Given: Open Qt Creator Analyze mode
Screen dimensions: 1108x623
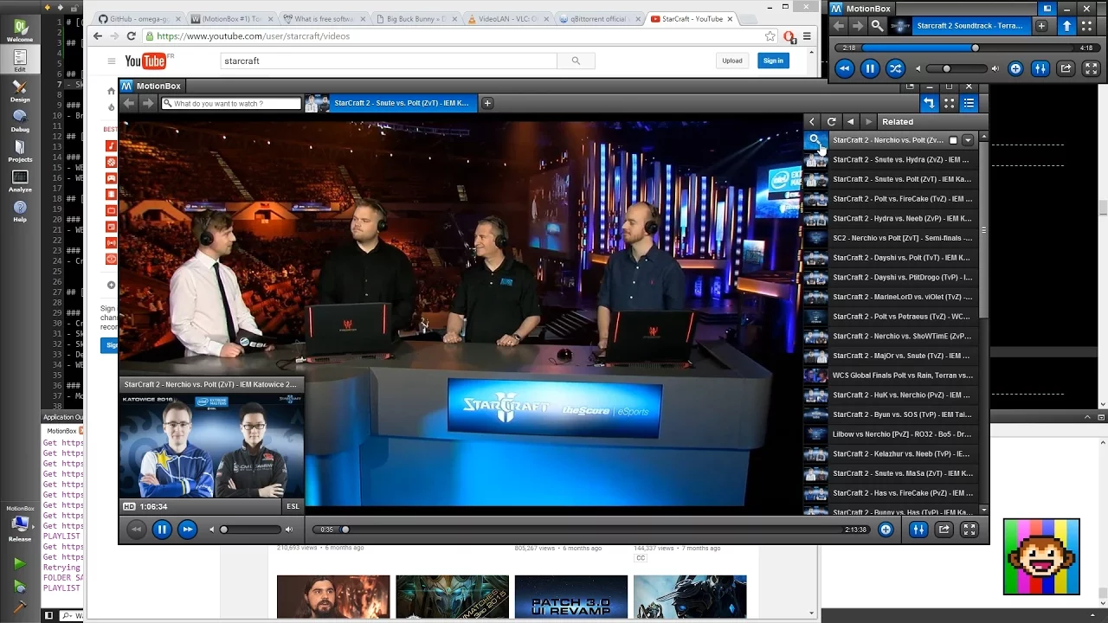Looking at the screenshot, I should pos(20,181).
